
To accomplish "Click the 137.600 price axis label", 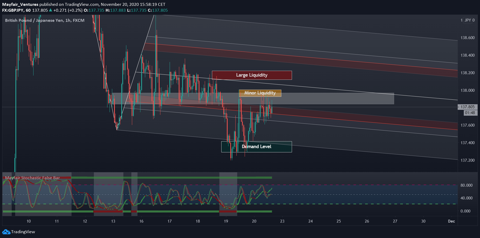I will [x=468, y=125].
